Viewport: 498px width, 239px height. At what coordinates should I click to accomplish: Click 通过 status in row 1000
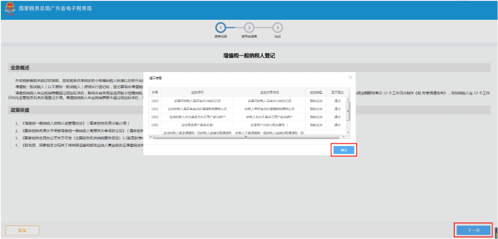(x=337, y=101)
